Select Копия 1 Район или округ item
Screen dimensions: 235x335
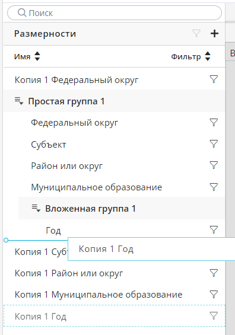[69, 273]
